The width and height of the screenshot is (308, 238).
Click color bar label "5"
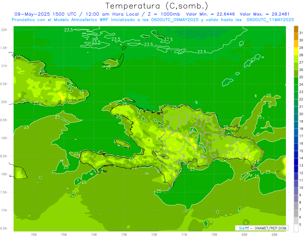point(300,224)
